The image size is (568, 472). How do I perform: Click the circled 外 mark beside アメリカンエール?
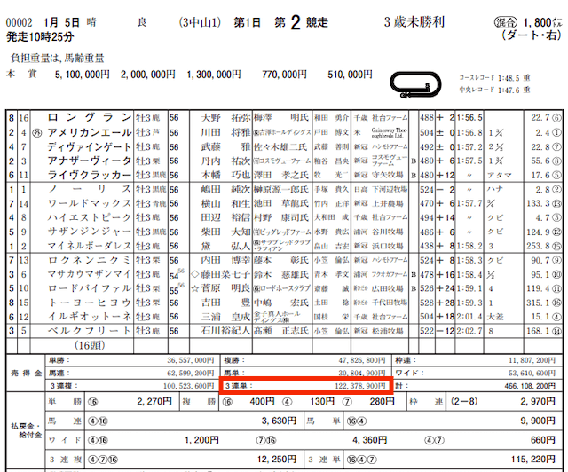coord(37,133)
